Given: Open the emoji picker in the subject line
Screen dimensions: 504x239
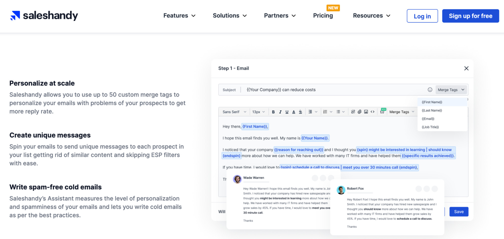Looking at the screenshot, I should (430, 90).
